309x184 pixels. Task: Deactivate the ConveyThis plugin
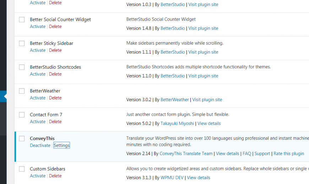pos(40,145)
